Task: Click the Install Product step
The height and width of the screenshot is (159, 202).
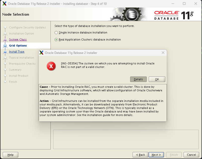Action: click(x=19, y=76)
